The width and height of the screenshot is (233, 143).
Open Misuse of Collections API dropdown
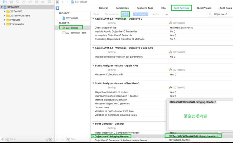[173, 74]
